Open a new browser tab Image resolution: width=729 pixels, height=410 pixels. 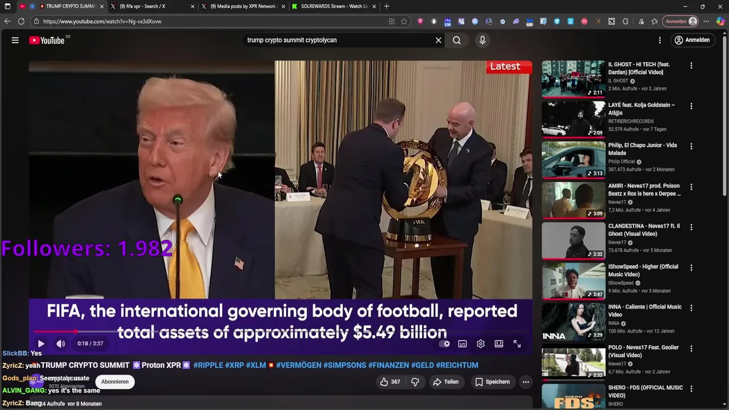pos(387,6)
